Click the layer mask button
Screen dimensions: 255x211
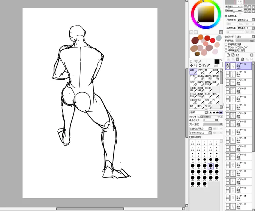coord(252,55)
